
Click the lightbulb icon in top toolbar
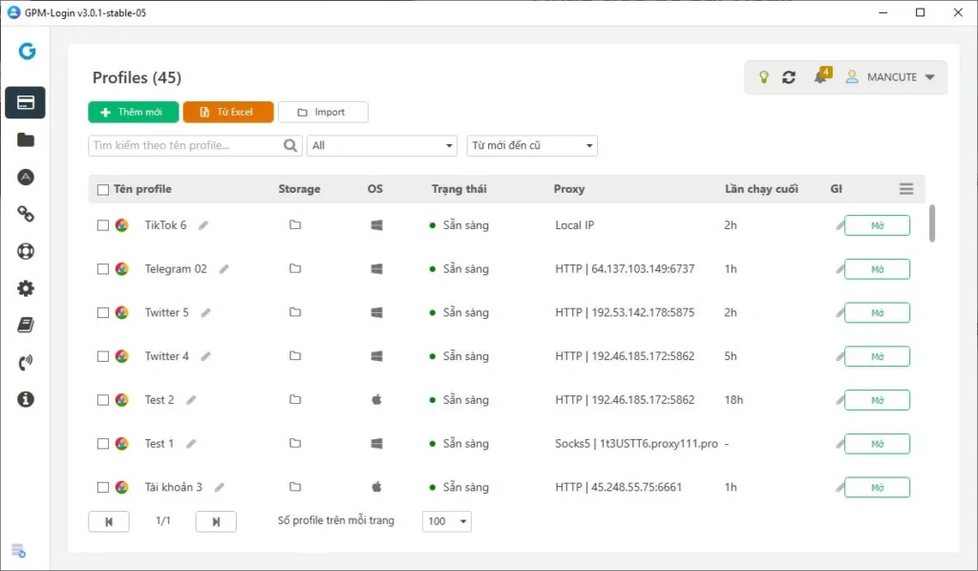tap(763, 77)
